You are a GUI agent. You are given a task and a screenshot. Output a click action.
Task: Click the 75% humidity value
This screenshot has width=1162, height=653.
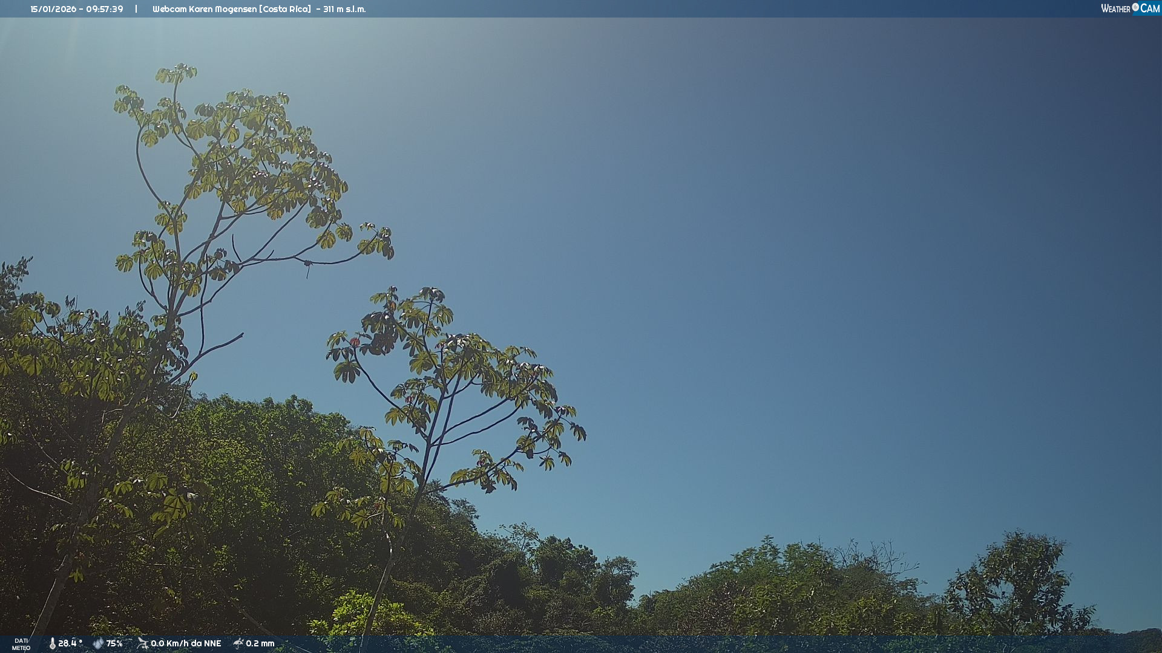pos(114,643)
